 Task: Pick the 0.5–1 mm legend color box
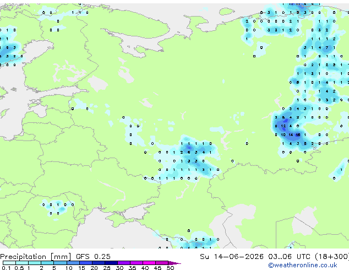click(22, 263)
